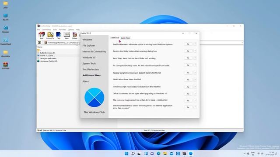Click Fix for Sticky Notes delete warning
The width and height of the screenshot is (280, 157).
[188, 51]
